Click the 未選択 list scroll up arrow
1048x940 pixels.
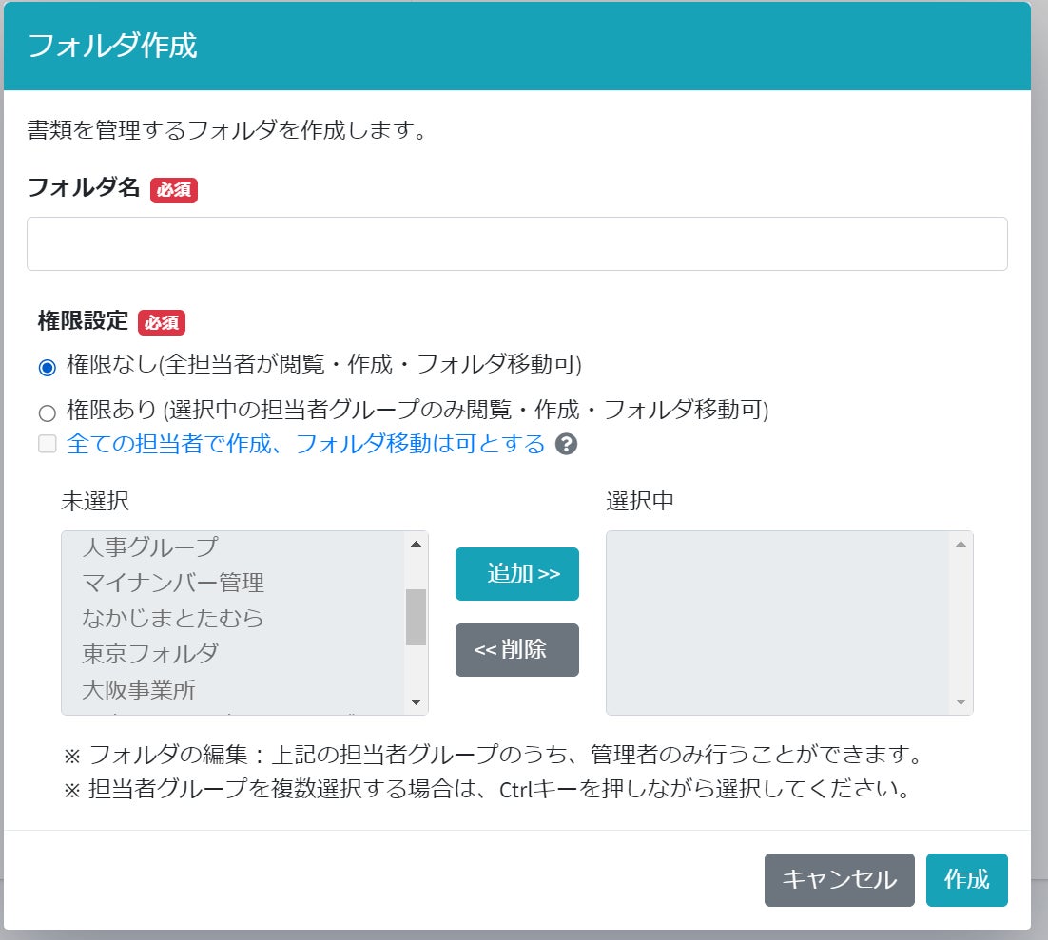pos(416,544)
